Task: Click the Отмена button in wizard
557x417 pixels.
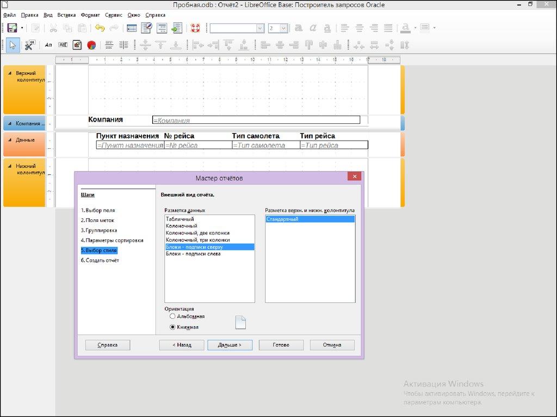Action: (332, 345)
